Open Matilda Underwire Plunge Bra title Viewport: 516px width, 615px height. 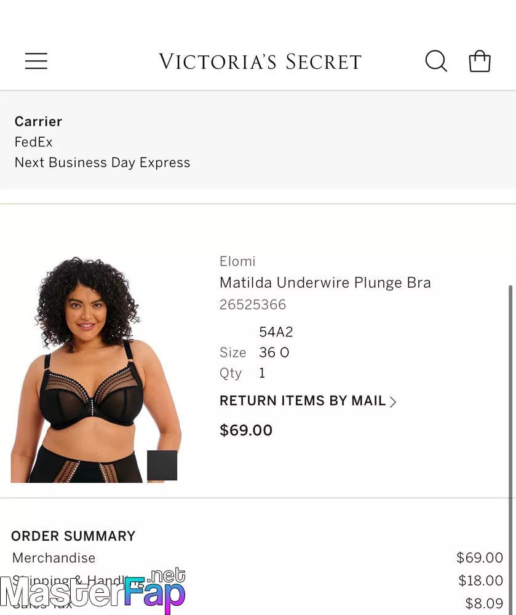[x=325, y=282]
